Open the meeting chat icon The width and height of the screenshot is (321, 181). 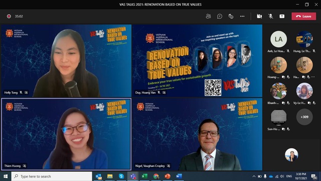click(x=220, y=16)
